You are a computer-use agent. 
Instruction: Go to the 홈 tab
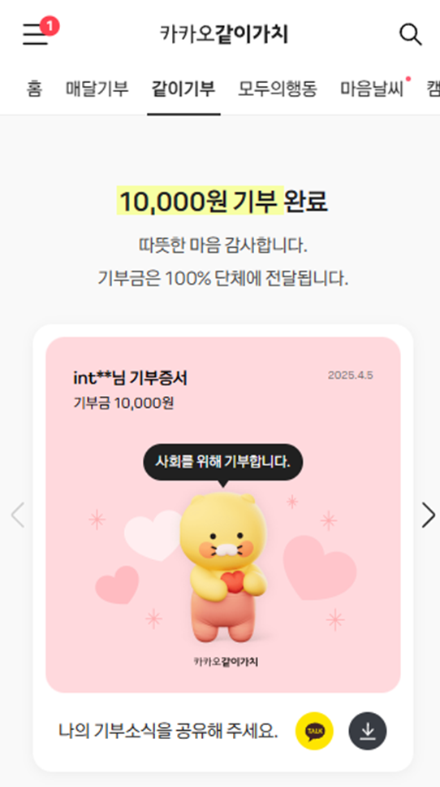pos(34,89)
